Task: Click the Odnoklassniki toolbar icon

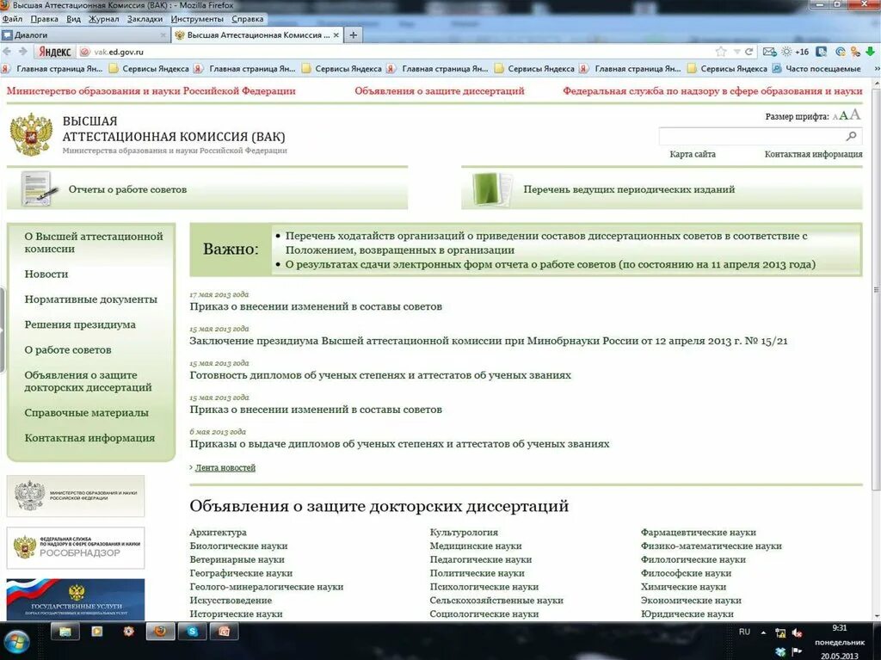Action: (855, 52)
